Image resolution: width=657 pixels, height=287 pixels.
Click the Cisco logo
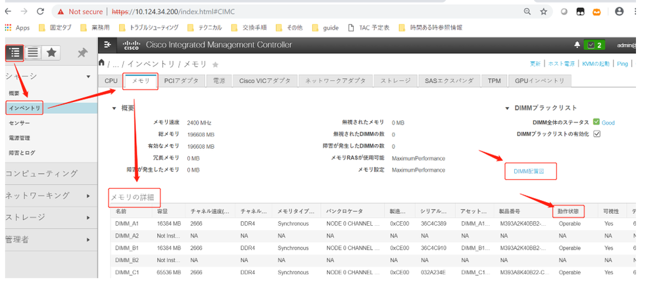coord(131,45)
